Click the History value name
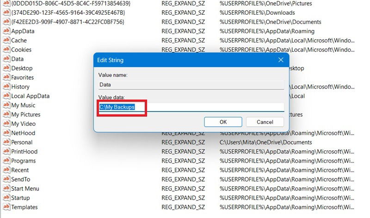The image size is (370, 218). tap(20, 87)
